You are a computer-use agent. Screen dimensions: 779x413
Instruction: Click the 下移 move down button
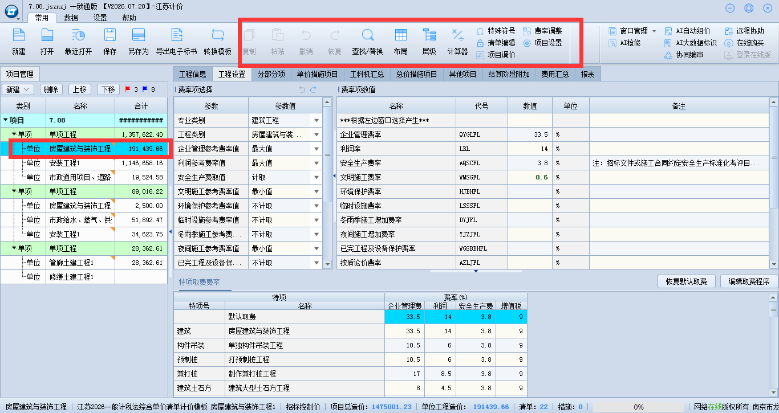pyautogui.click(x=108, y=89)
